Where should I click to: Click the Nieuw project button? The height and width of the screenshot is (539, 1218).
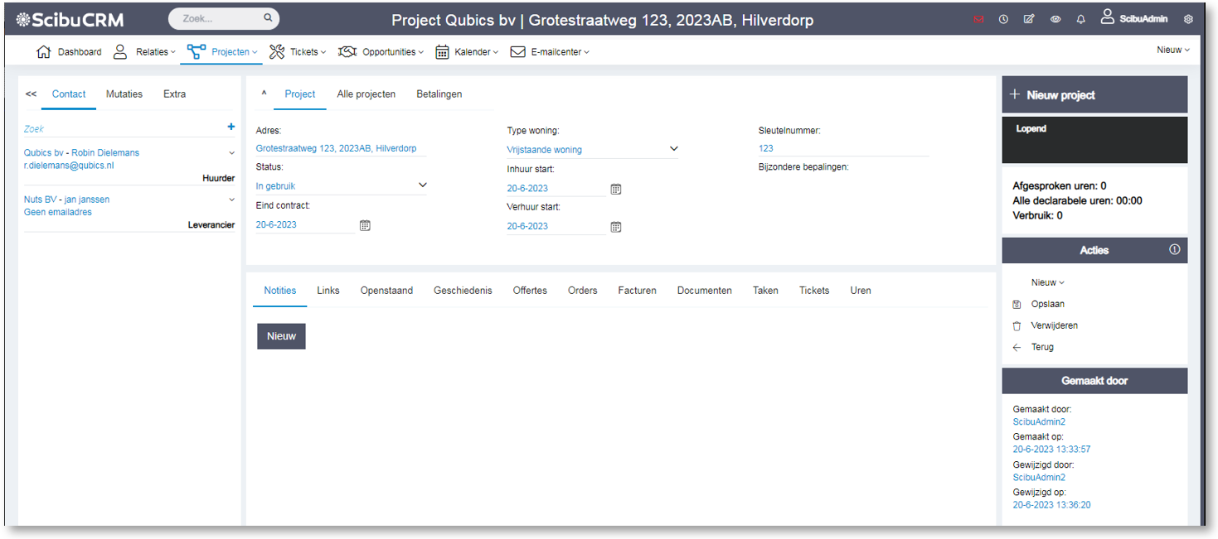pos(1094,94)
